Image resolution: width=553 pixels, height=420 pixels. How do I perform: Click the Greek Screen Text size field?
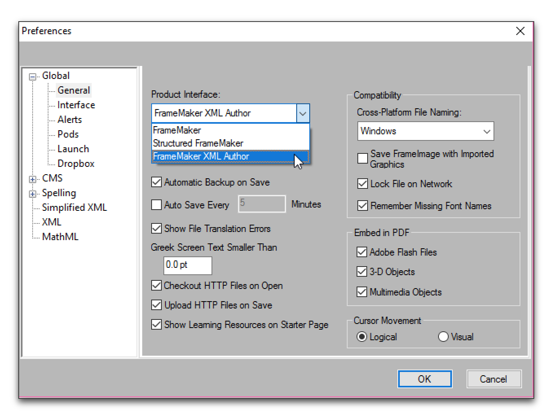pyautogui.click(x=188, y=266)
